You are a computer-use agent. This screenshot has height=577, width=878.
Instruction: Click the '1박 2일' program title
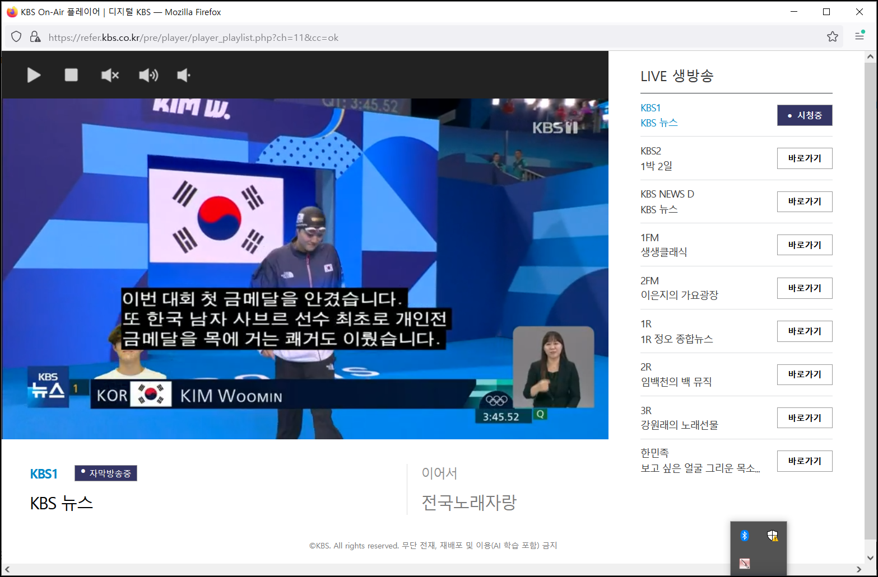tap(656, 166)
